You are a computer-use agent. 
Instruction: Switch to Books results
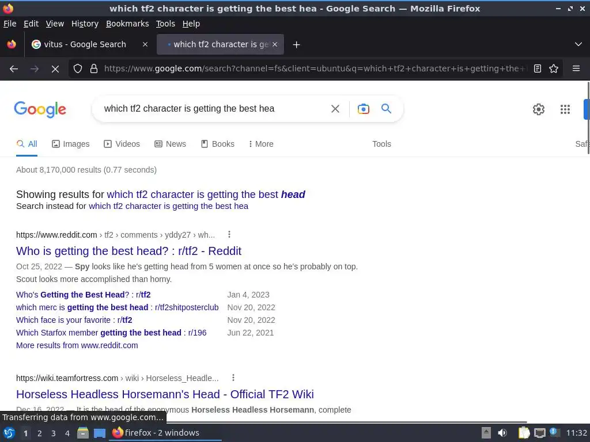pyautogui.click(x=217, y=144)
